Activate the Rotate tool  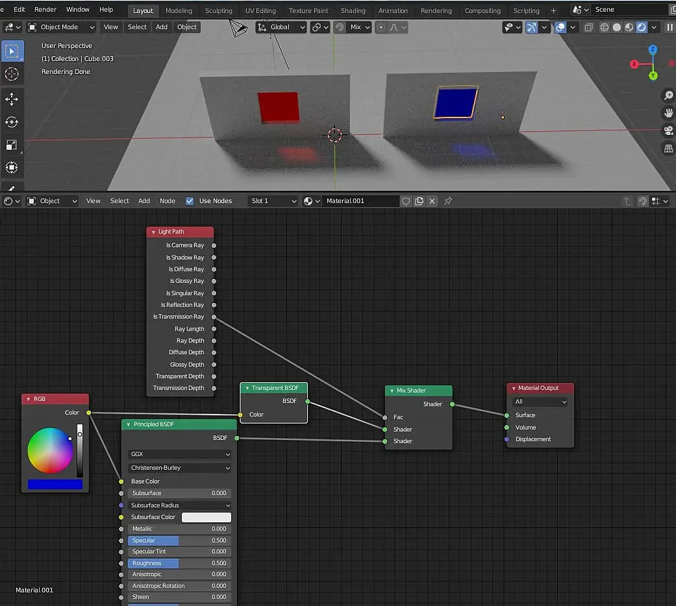pos(12,122)
